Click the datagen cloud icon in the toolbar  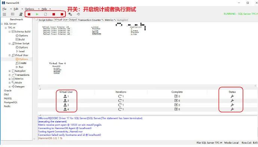(x=79, y=14)
